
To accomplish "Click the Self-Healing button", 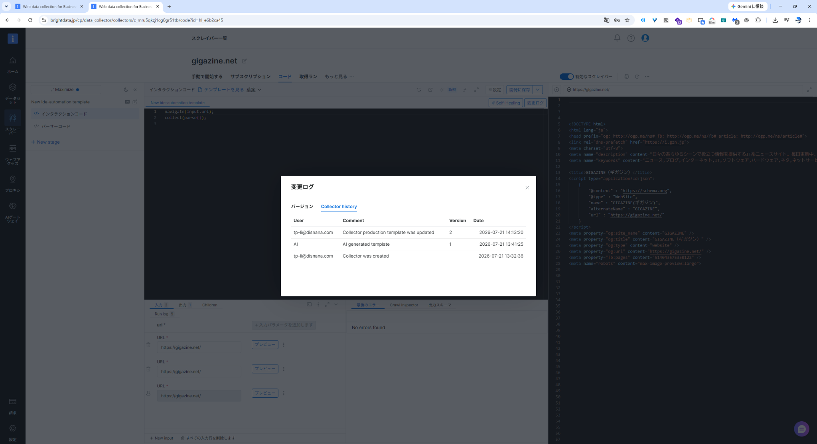I will 505,103.
